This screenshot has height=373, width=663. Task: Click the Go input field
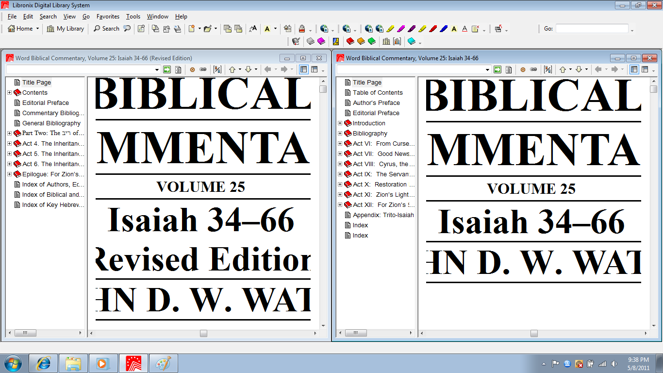pyautogui.click(x=592, y=29)
